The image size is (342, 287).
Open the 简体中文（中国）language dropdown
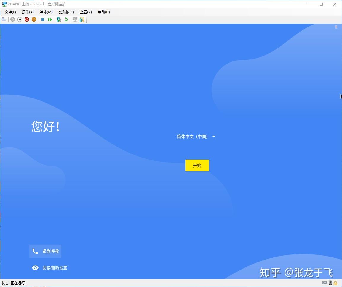point(196,137)
